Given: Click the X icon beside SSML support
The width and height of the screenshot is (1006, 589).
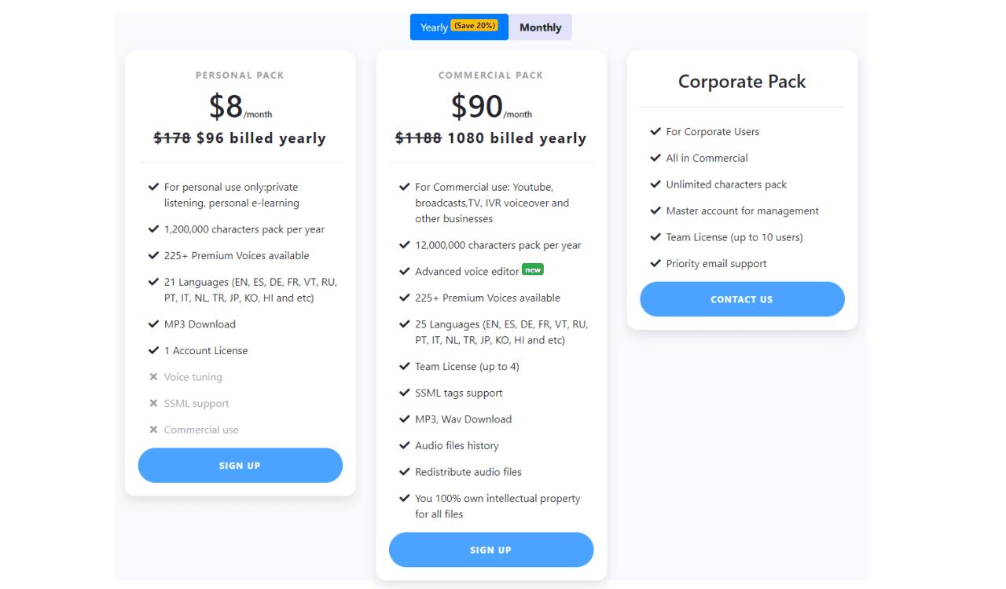Looking at the screenshot, I should tap(153, 403).
